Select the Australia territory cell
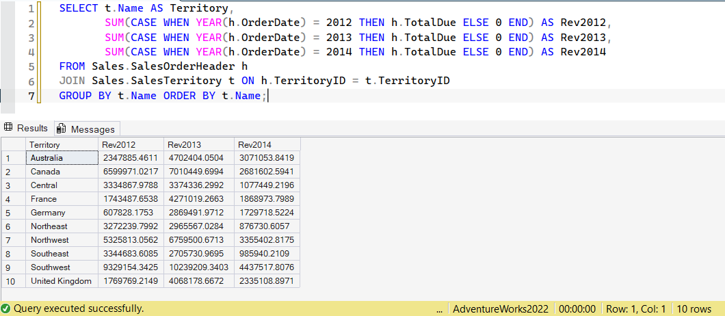This screenshot has width=725, height=316. point(62,158)
